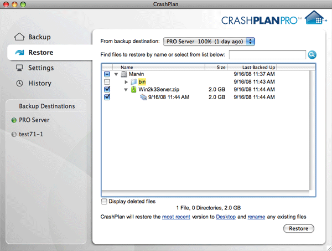Image resolution: width=332 pixels, height=251 pixels.
Task: Click the 'most recent' version link
Action: coord(176,217)
